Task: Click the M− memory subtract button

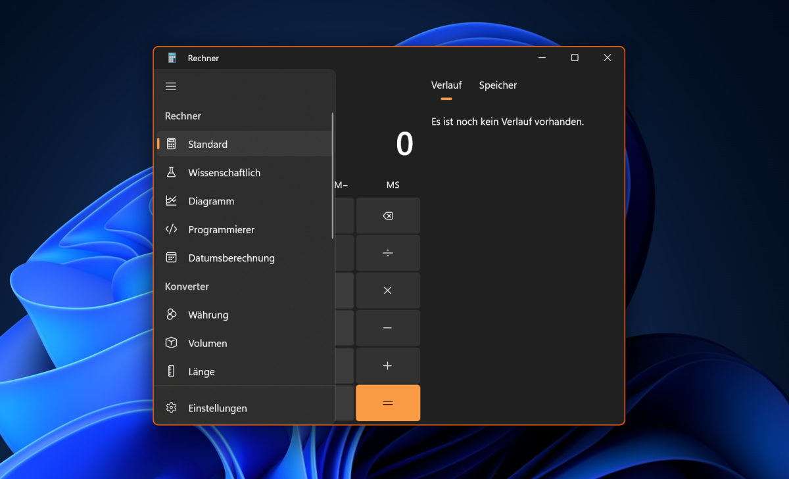Action: pyautogui.click(x=341, y=185)
